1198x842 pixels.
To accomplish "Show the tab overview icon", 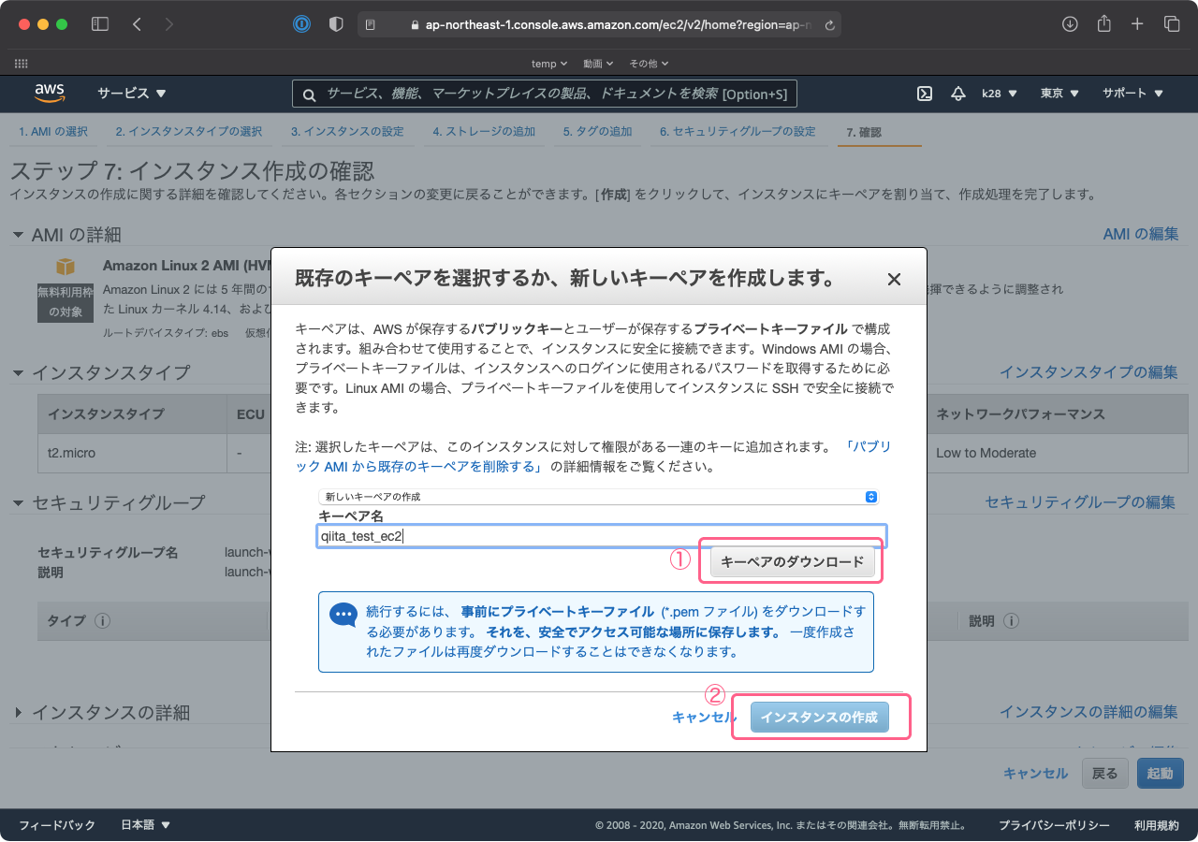I will point(1172,24).
